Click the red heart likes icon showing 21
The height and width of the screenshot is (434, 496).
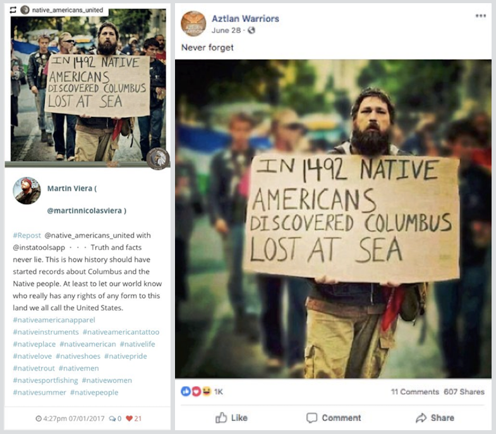(x=129, y=418)
